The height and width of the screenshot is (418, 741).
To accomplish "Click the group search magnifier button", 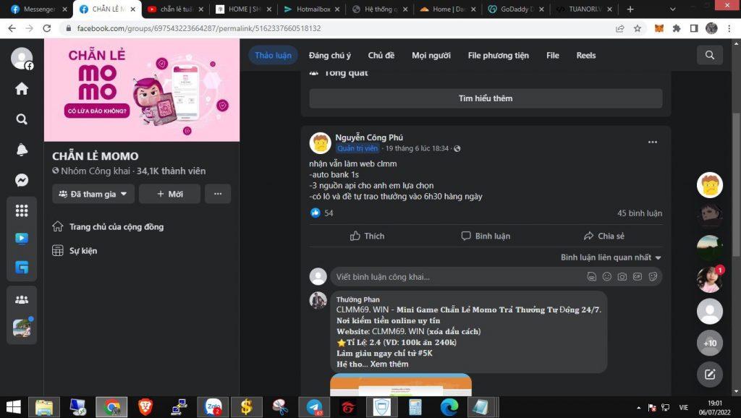I will (x=709, y=55).
